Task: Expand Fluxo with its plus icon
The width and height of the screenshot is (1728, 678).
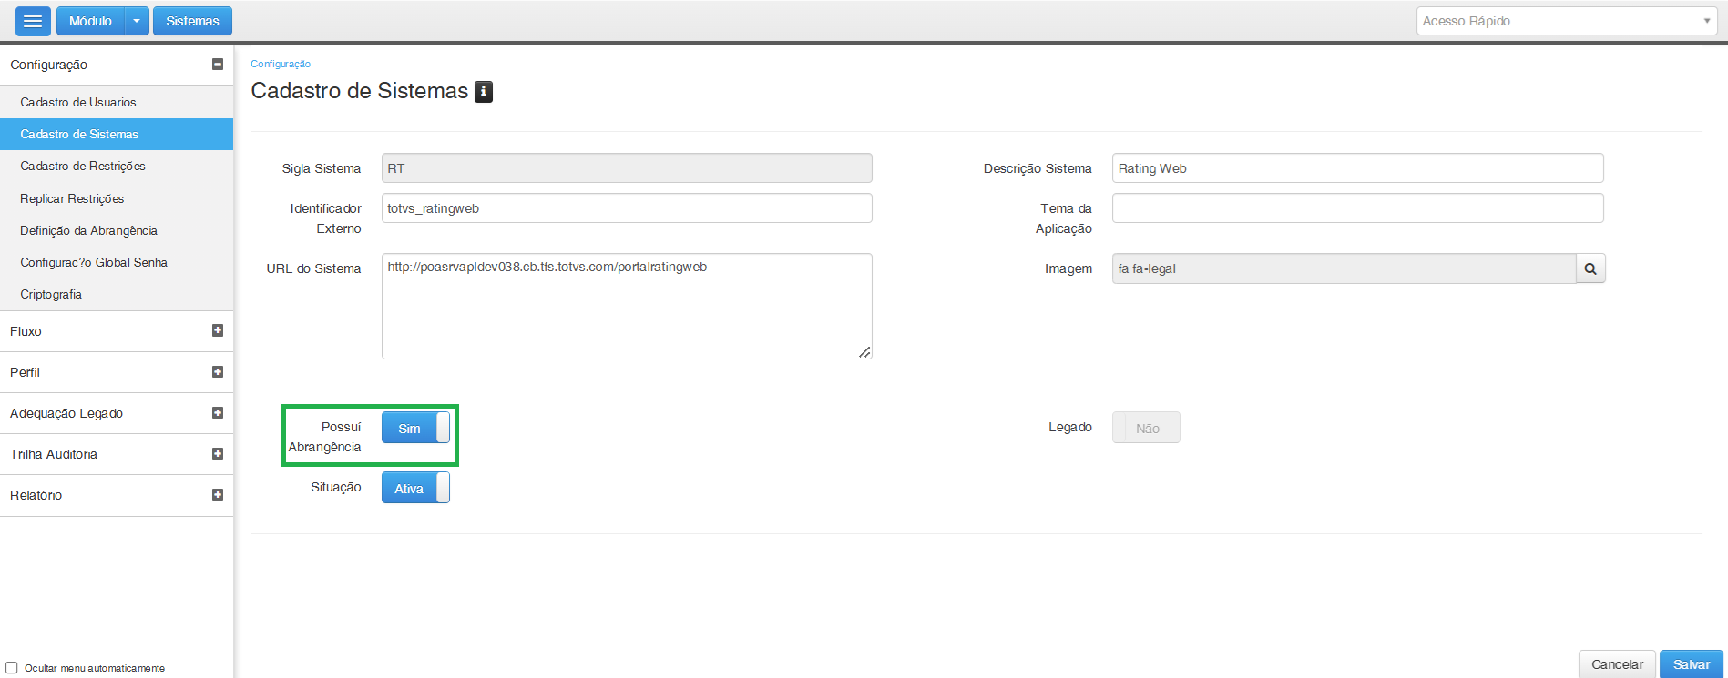Action: click(218, 330)
